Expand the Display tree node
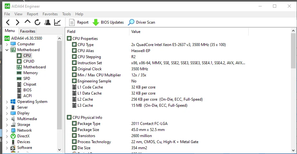This screenshot has height=154, width=297. point(7,113)
